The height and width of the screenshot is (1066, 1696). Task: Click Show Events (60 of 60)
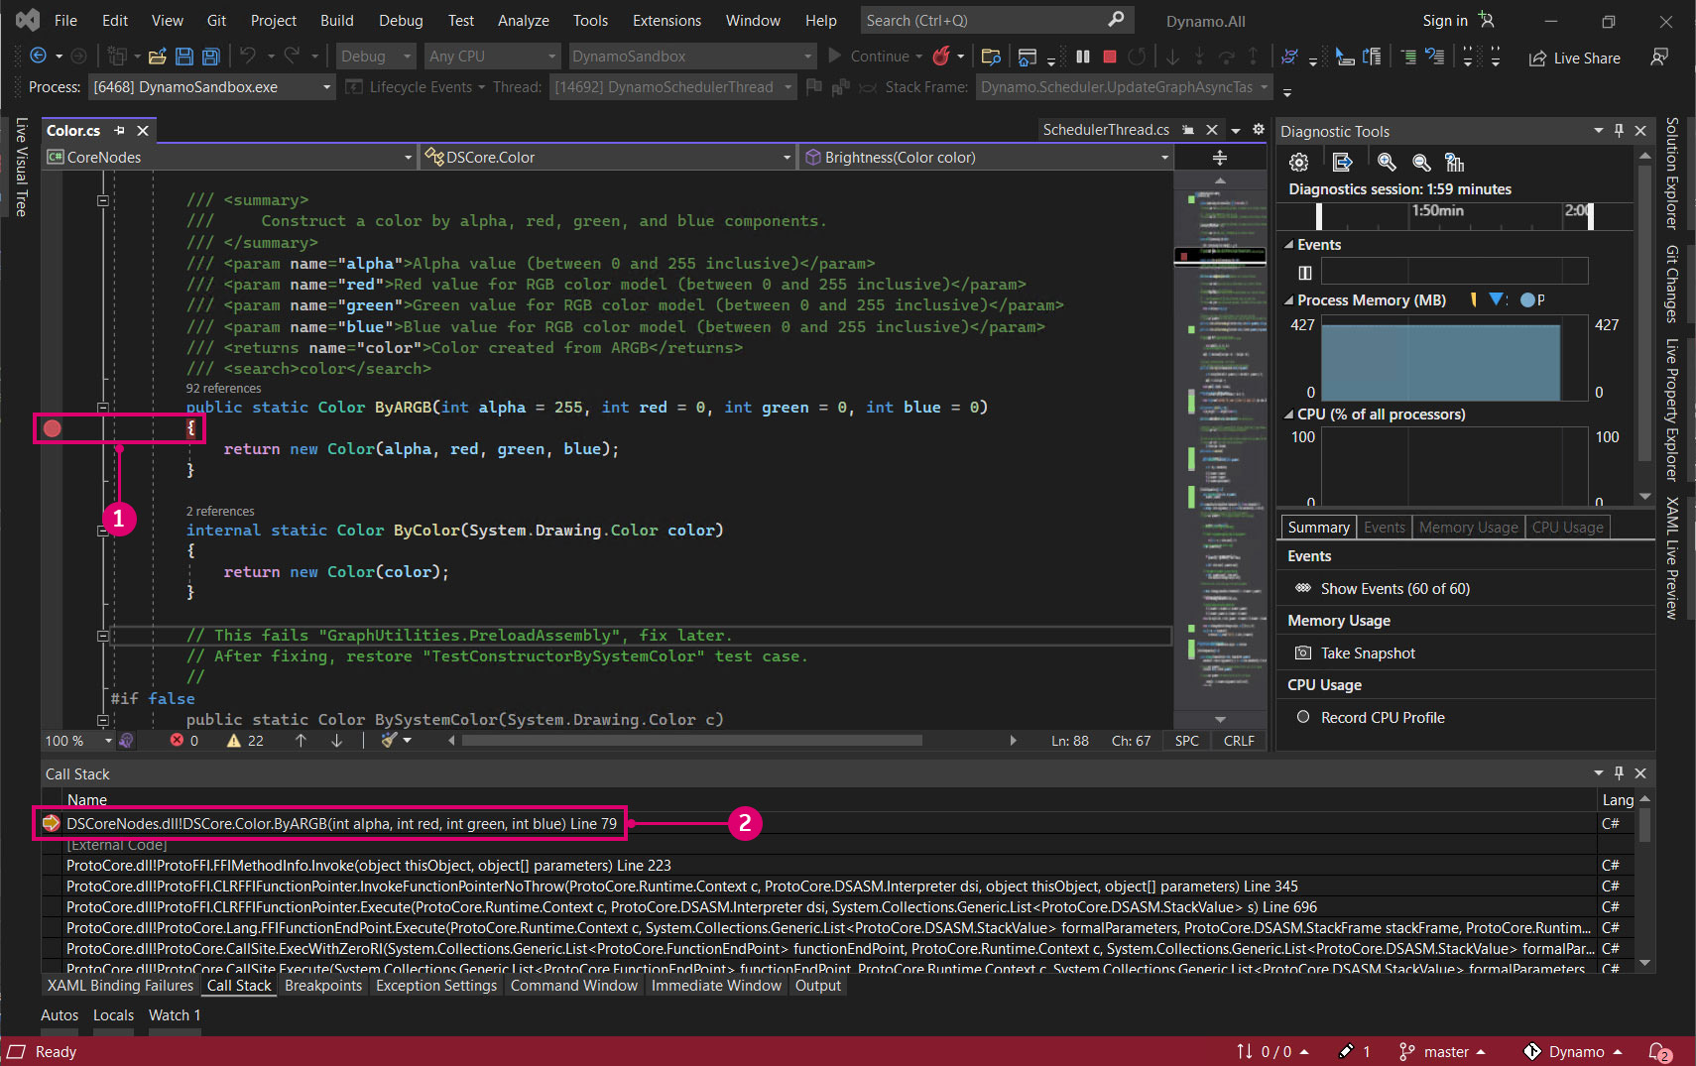pyautogui.click(x=1394, y=589)
